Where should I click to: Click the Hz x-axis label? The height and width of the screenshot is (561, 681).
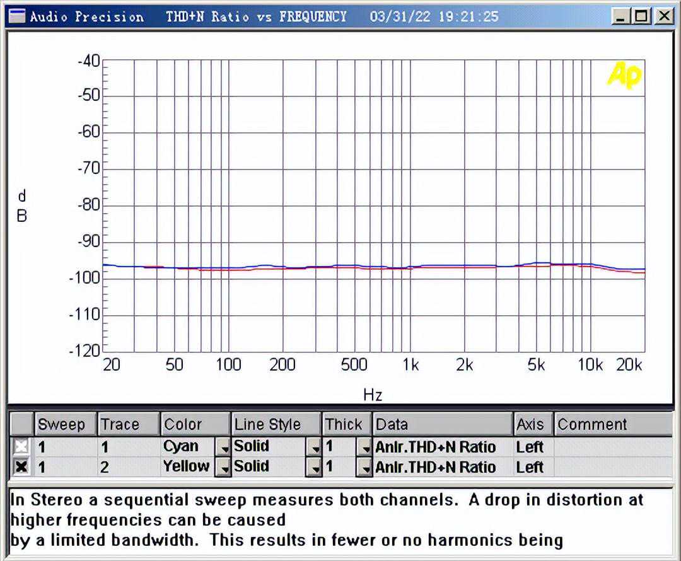(x=373, y=395)
